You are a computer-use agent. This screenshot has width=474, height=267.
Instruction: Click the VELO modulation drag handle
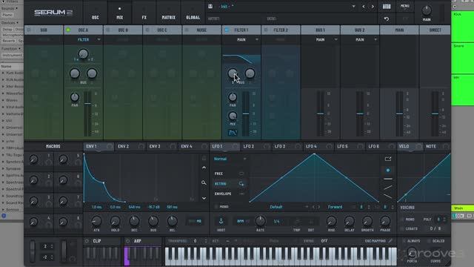click(418, 147)
